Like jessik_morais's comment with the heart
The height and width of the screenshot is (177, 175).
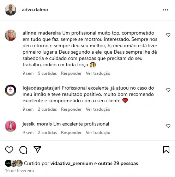coord(168,126)
